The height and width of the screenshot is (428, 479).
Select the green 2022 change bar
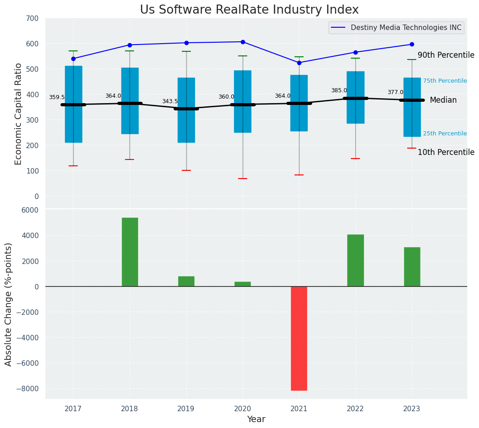coord(355,260)
